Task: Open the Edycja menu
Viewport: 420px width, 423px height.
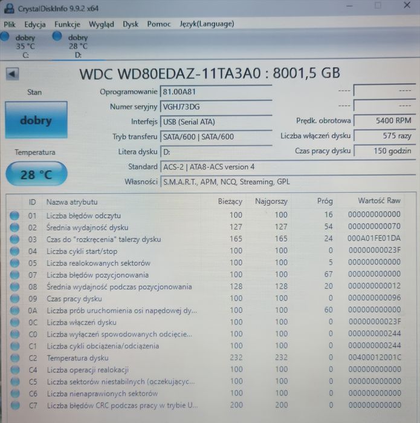Action: click(35, 25)
